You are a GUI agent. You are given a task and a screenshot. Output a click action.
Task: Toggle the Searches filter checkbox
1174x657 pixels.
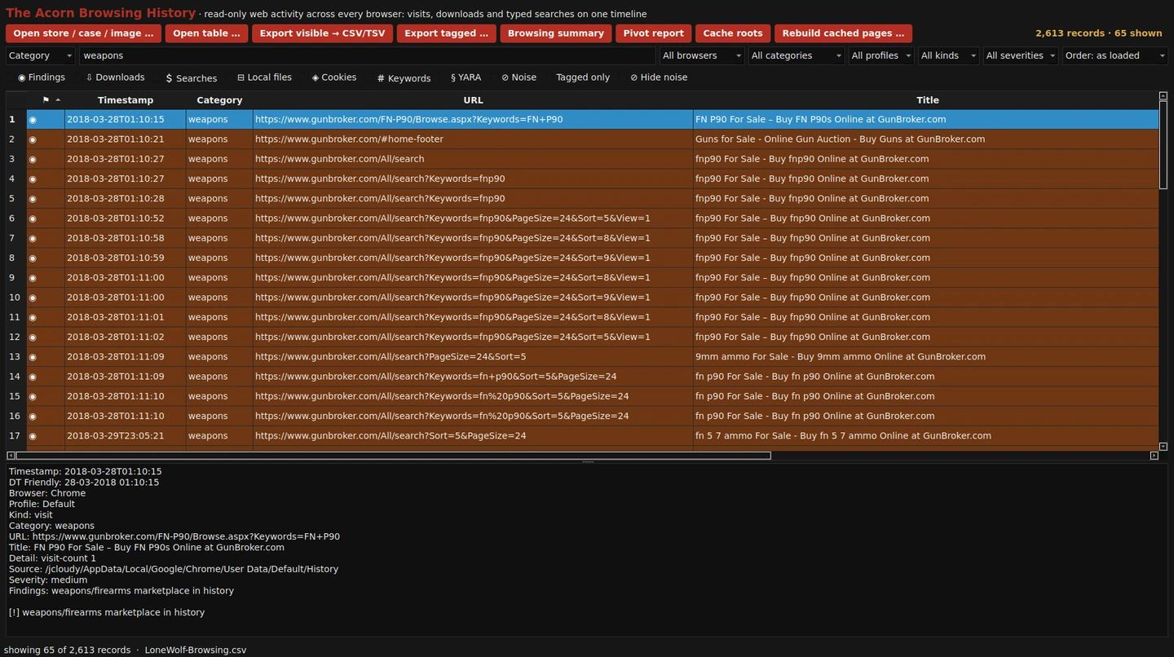(191, 78)
